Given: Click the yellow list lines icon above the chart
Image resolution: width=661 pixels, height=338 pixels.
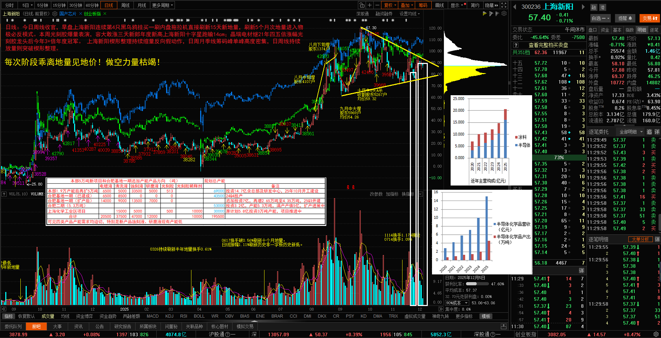Looking at the screenshot, I should point(485,13).
